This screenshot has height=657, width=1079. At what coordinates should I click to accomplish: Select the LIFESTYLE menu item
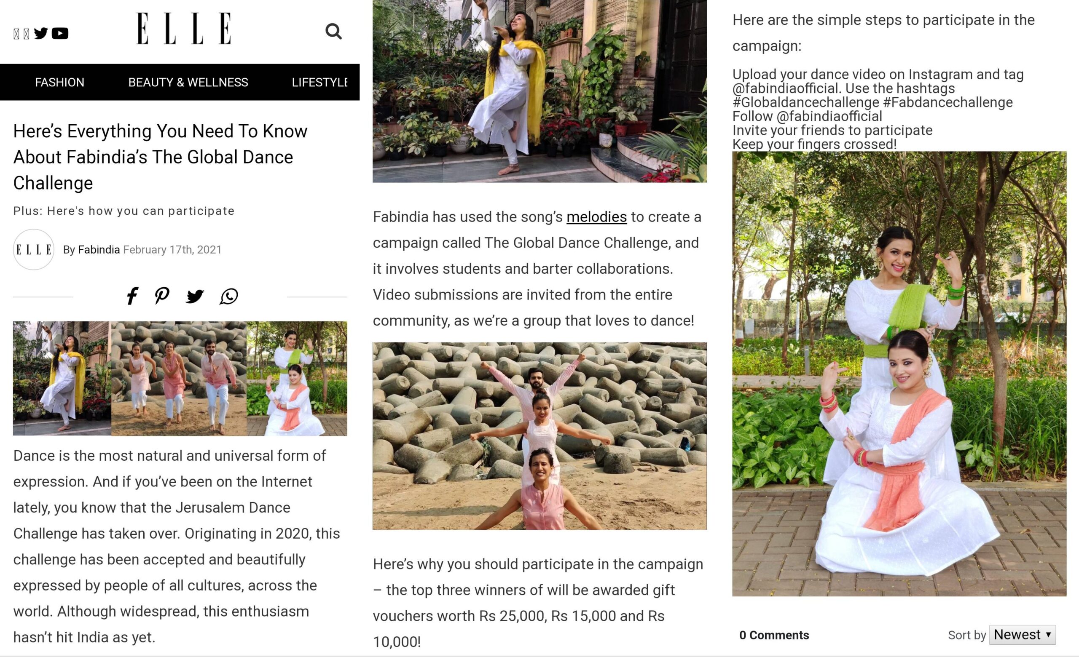pos(319,82)
